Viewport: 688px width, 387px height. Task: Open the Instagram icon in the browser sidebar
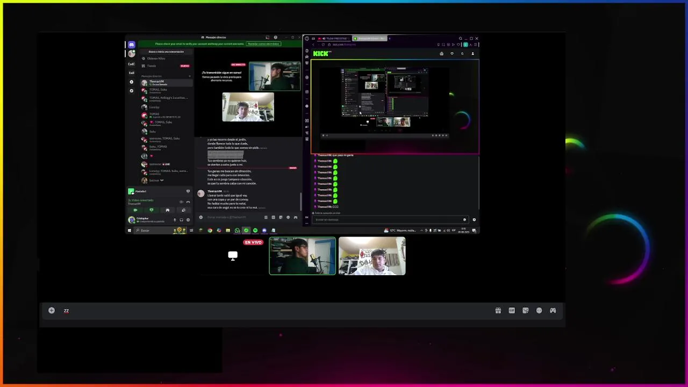point(307,92)
